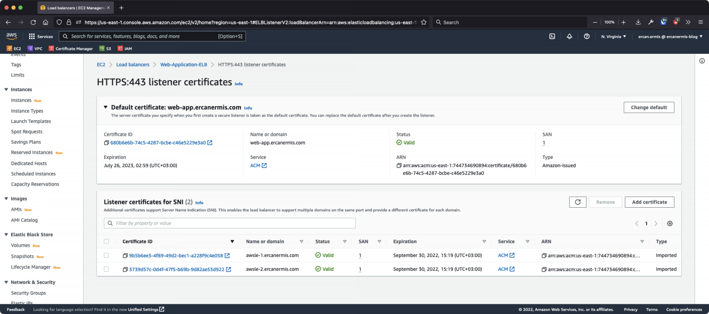Focus the Filter by property or value field
The height and width of the screenshot is (314, 709).
click(x=230, y=223)
